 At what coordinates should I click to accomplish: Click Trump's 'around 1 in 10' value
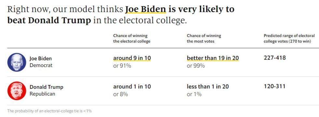pos(132,86)
